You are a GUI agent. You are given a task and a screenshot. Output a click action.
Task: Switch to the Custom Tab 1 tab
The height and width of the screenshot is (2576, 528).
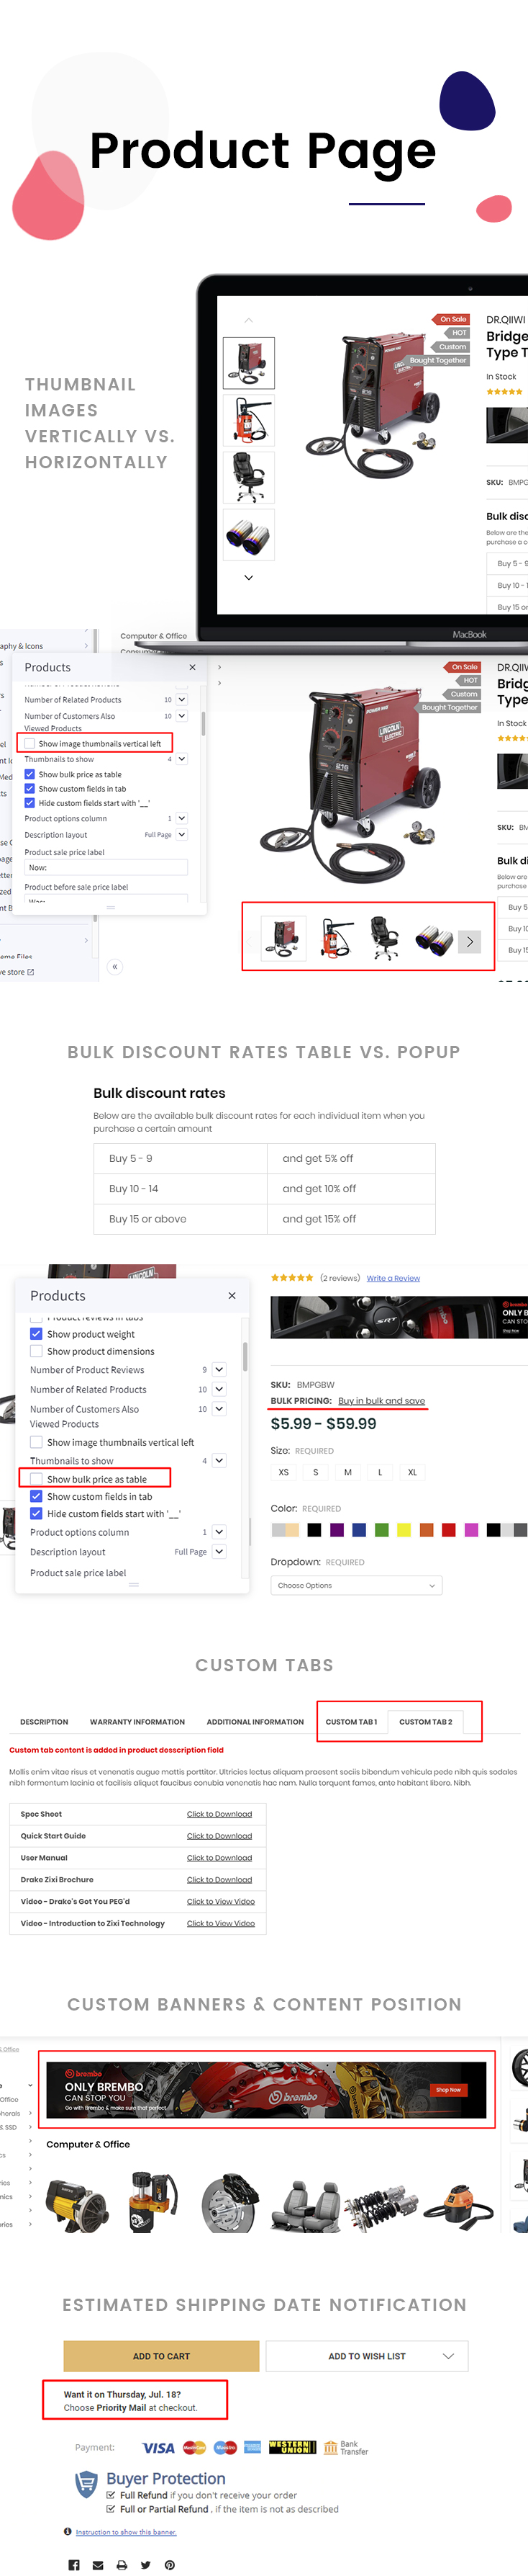[351, 1721]
